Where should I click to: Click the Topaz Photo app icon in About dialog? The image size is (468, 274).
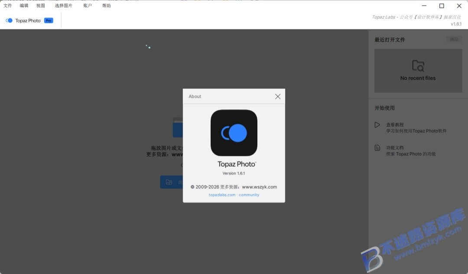coord(234,133)
